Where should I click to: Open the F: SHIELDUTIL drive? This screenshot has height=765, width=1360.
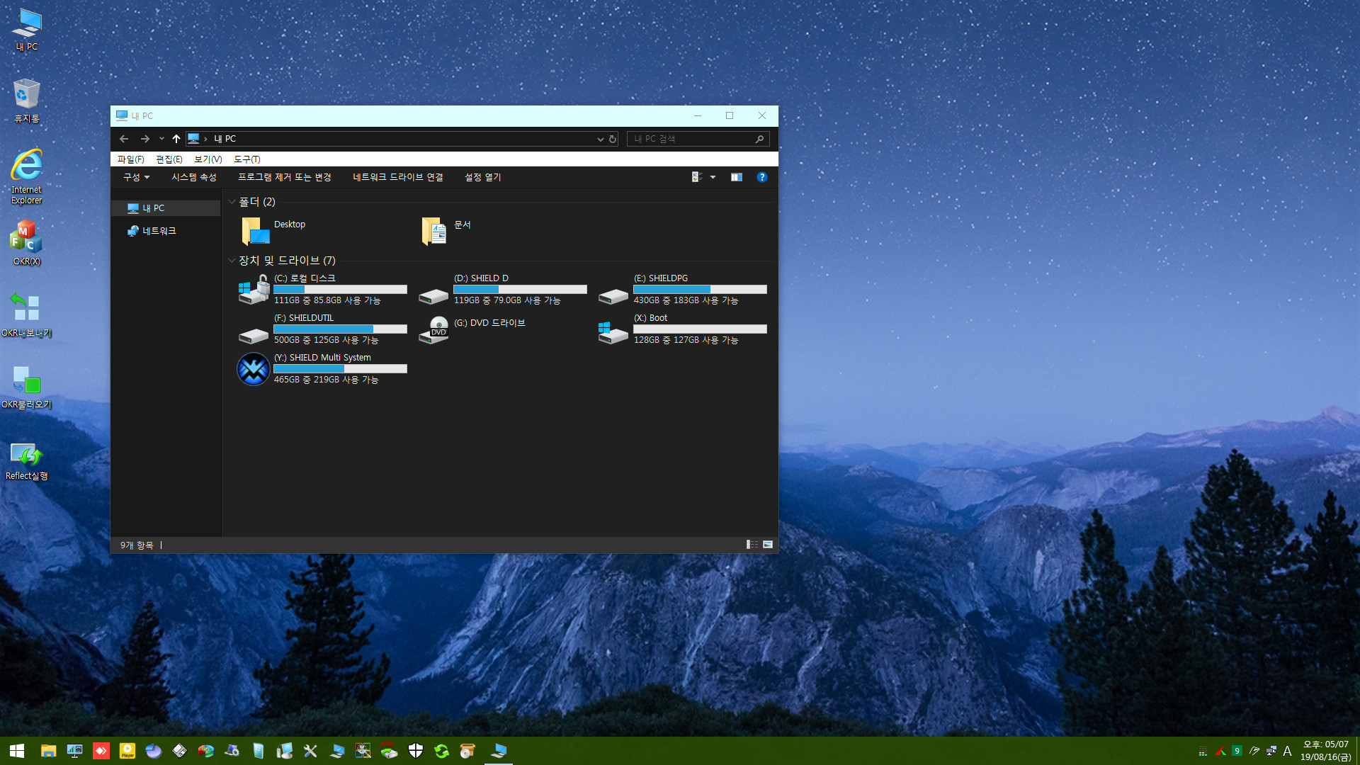[x=322, y=329]
